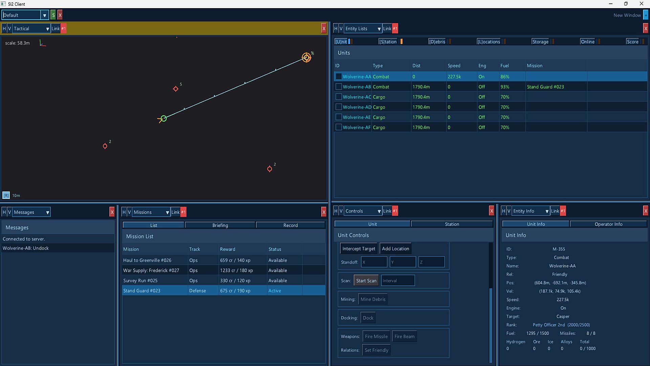Open the Default layout dropdown

25,15
